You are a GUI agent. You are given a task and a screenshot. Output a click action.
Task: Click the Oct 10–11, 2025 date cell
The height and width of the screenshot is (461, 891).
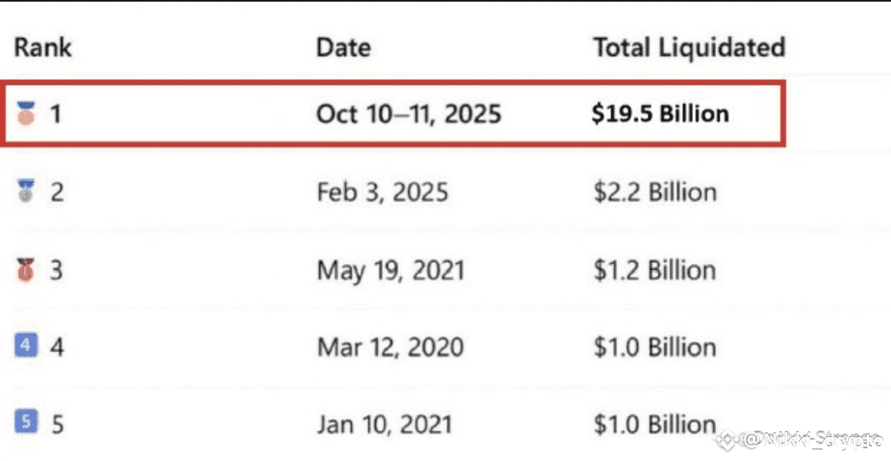point(409,114)
